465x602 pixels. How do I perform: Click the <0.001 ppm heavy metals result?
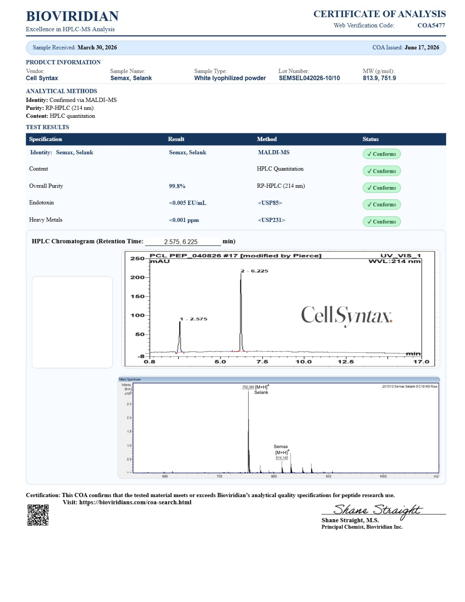pyautogui.click(x=184, y=220)
